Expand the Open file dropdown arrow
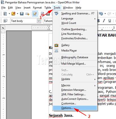116x119 pixels. tap(17, 14)
